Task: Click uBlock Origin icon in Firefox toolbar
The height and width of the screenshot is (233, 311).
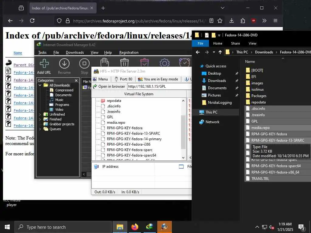Action: pyautogui.click(x=254, y=21)
